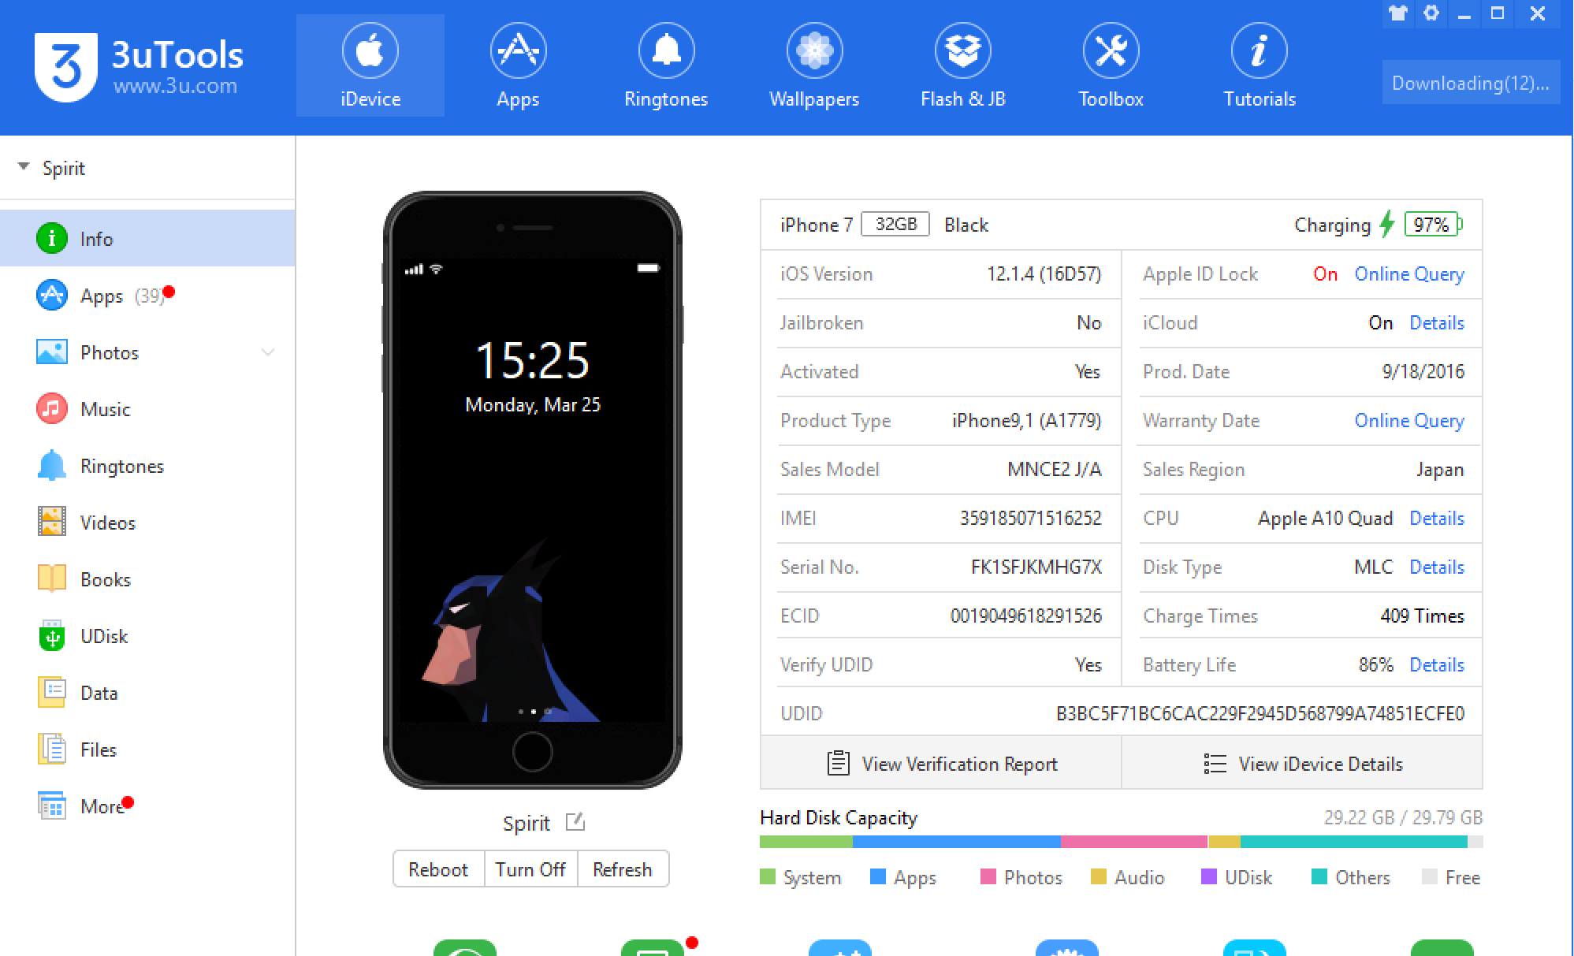
Task: Click the edit device name icon
Action: (575, 822)
